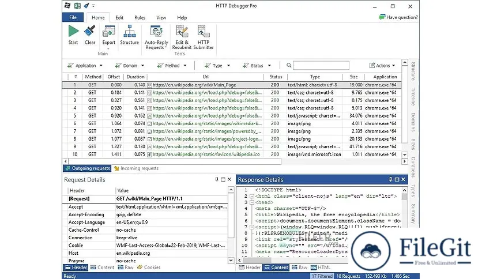Open the Domain filter dropdown

pyautogui.click(x=130, y=66)
